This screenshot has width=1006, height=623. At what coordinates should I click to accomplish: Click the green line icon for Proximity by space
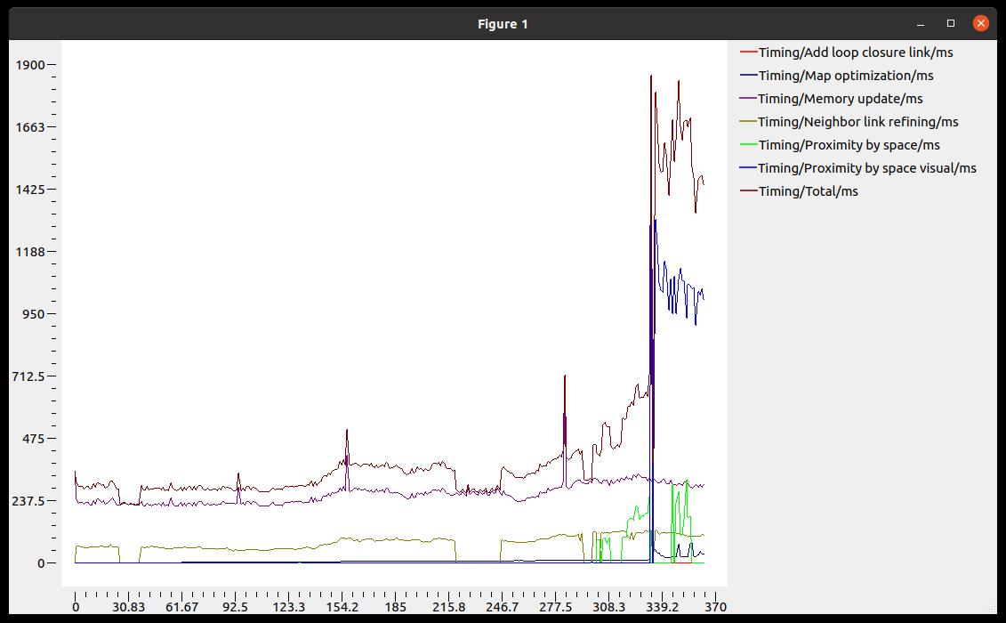748,145
